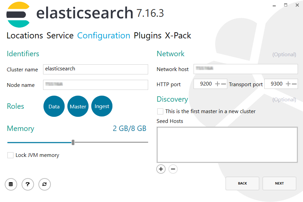Decrement the Transport port value
Image resolution: width=303 pixels, height=202 pixels.
pyautogui.click(x=294, y=83)
